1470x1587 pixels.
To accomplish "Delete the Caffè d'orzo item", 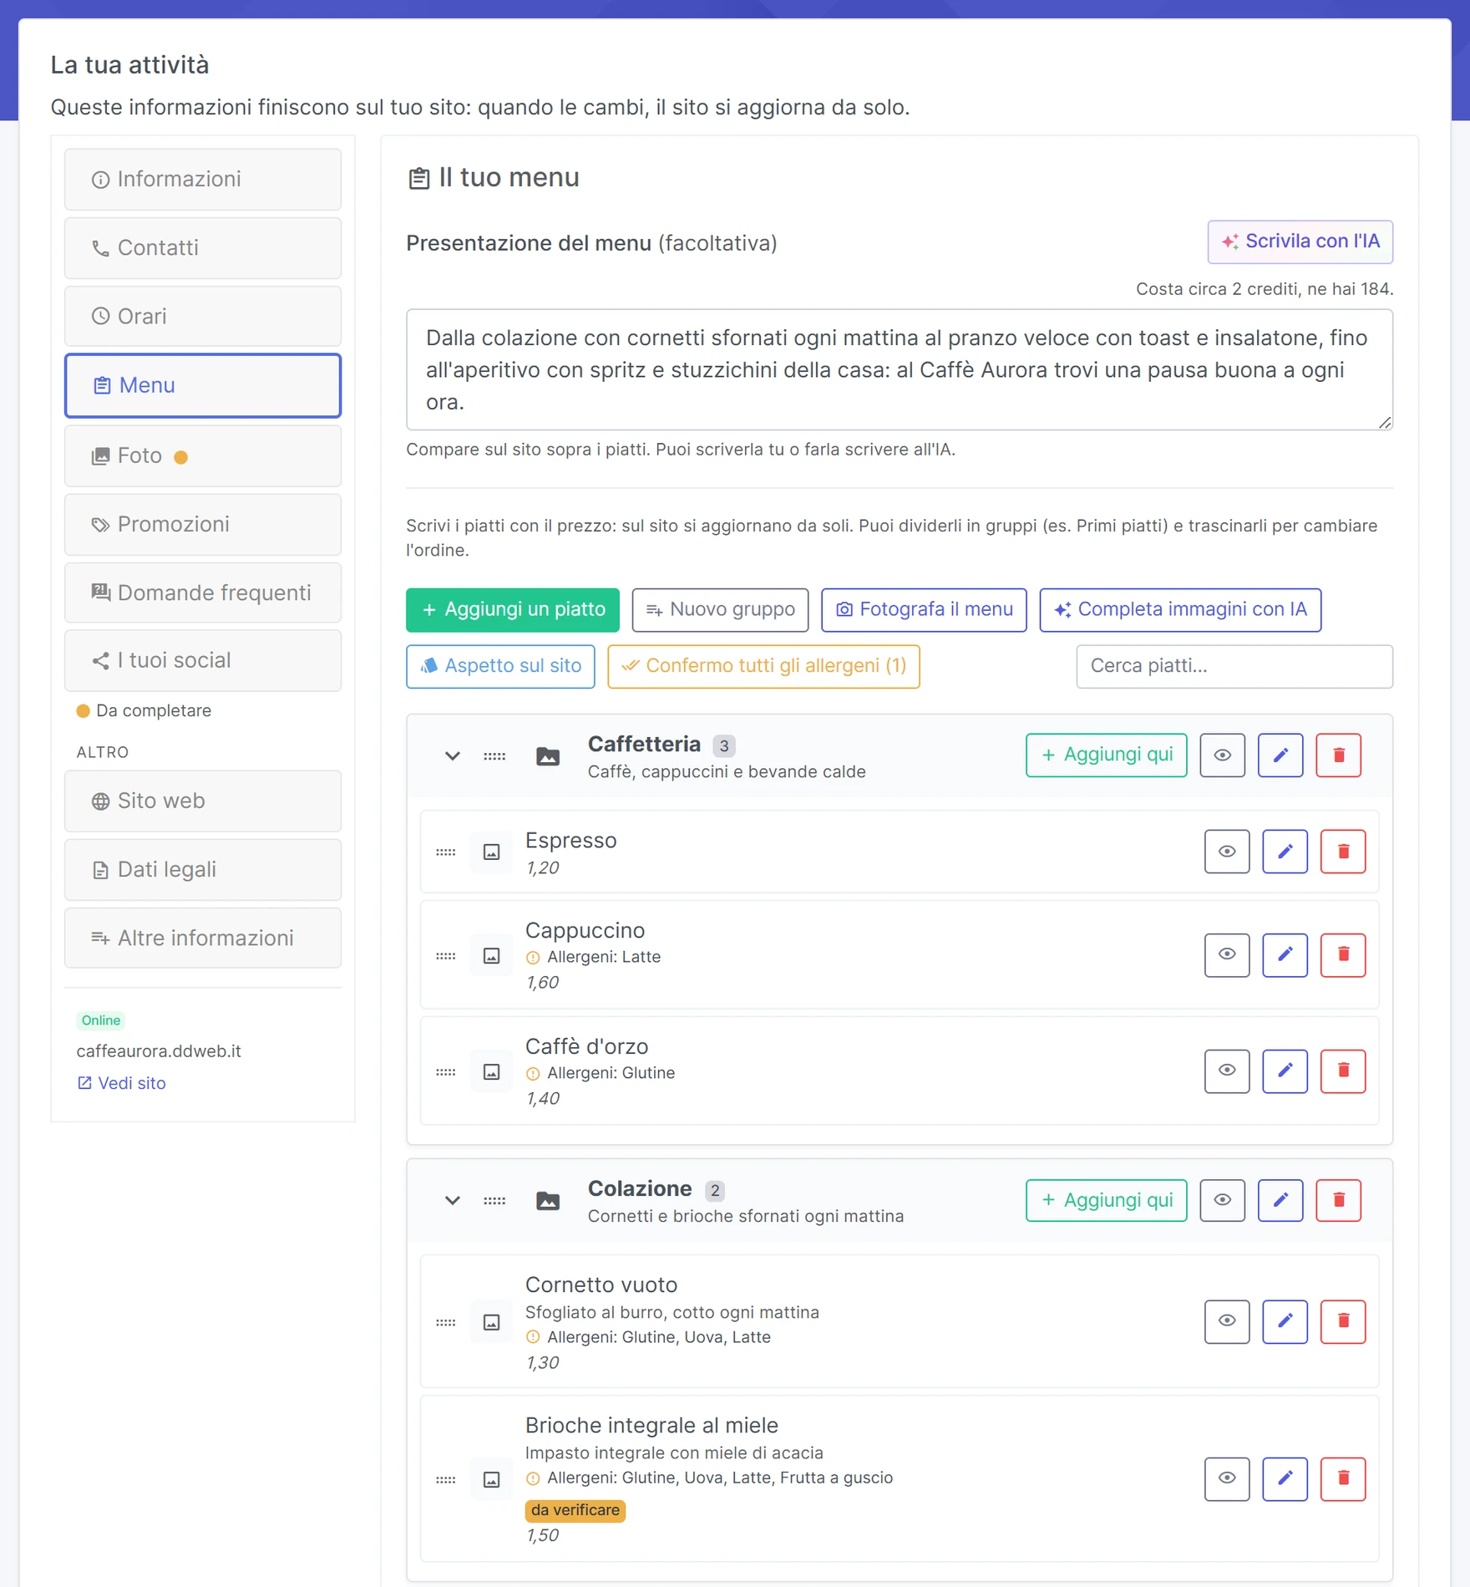I will point(1343,1071).
